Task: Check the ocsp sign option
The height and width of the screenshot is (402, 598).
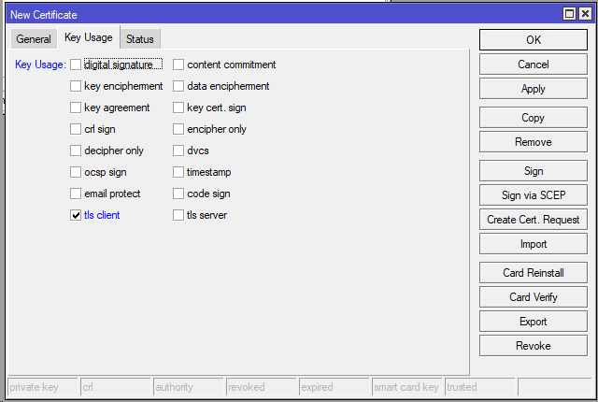Action: [76, 172]
